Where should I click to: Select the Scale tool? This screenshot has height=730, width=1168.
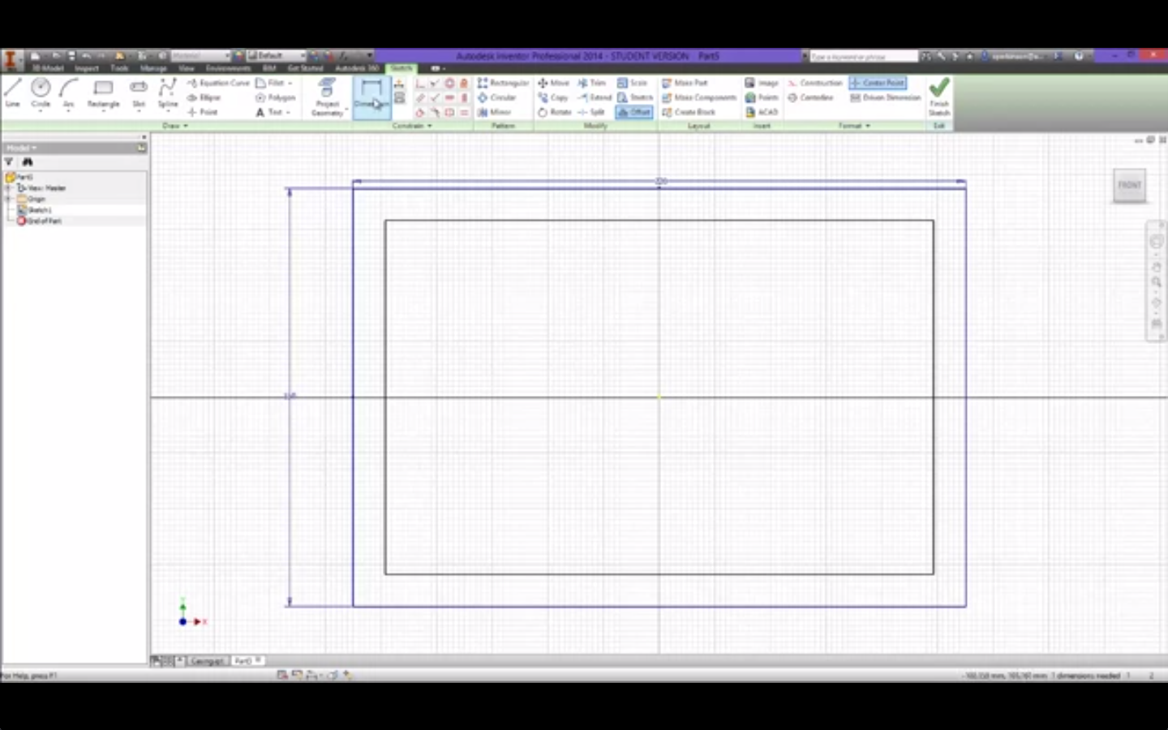pyautogui.click(x=633, y=83)
